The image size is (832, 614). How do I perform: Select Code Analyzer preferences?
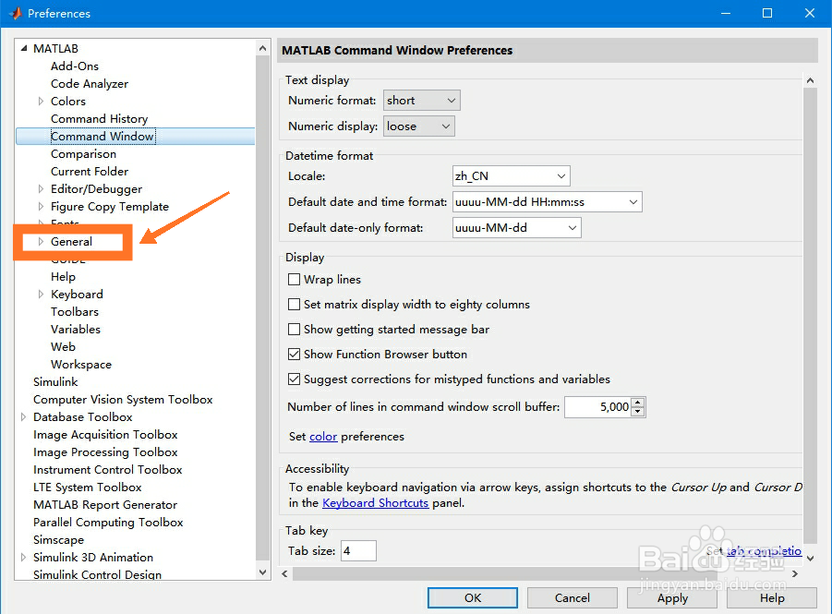click(90, 83)
